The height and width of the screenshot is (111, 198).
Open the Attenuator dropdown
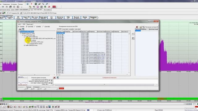click(x=38, y=89)
